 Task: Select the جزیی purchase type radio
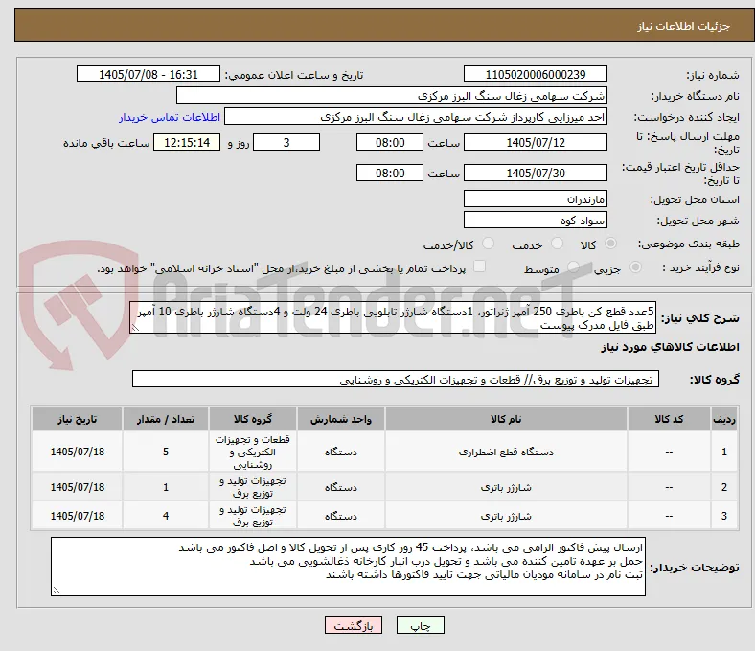[x=635, y=267]
